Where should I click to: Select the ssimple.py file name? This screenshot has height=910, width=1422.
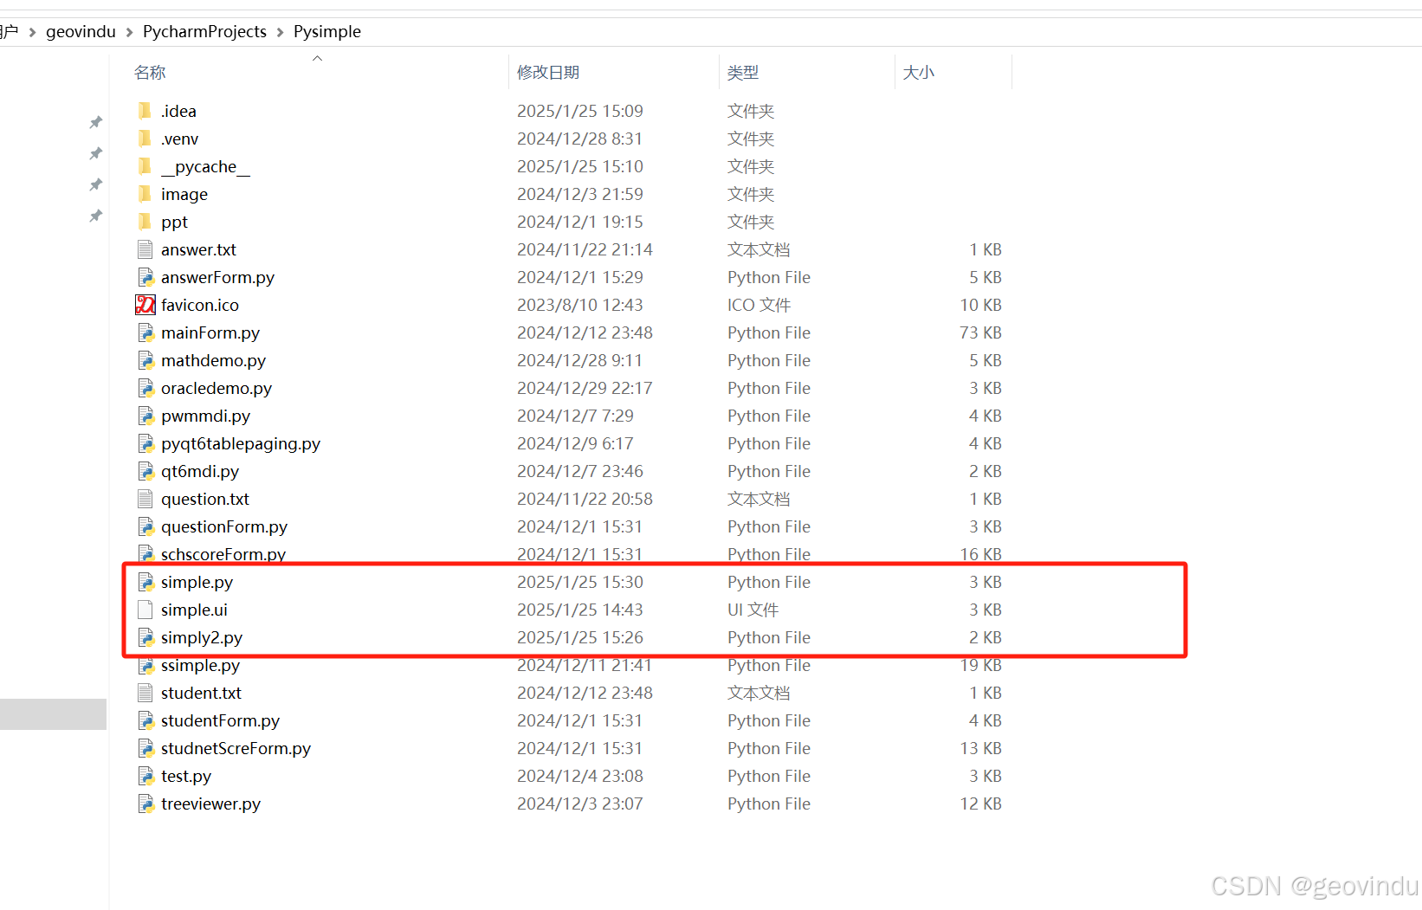tap(200, 666)
